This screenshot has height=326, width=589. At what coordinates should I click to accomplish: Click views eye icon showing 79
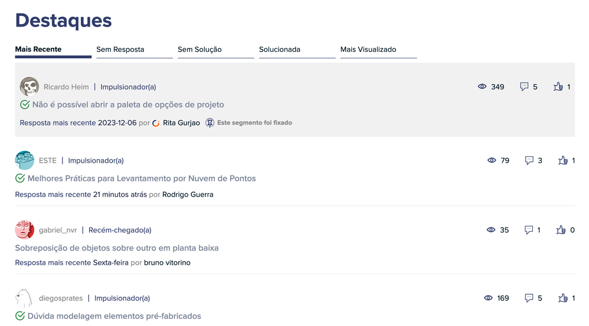[492, 160]
